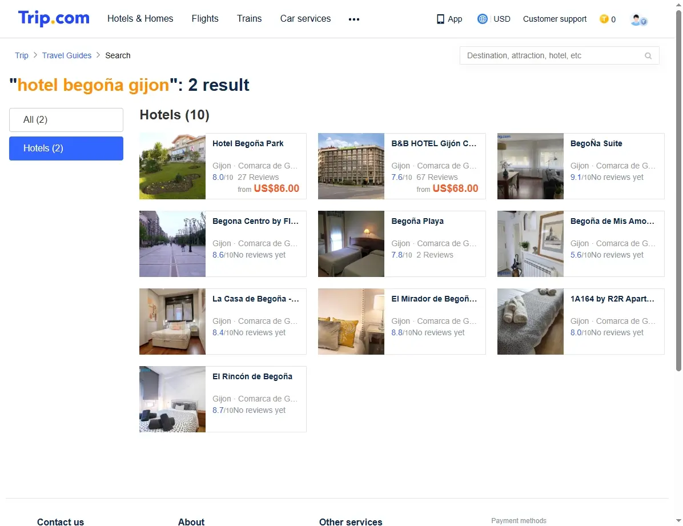Screen dimensions: 683x526
Task: Click El Rincón de Begoña title
Action: pyautogui.click(x=252, y=376)
